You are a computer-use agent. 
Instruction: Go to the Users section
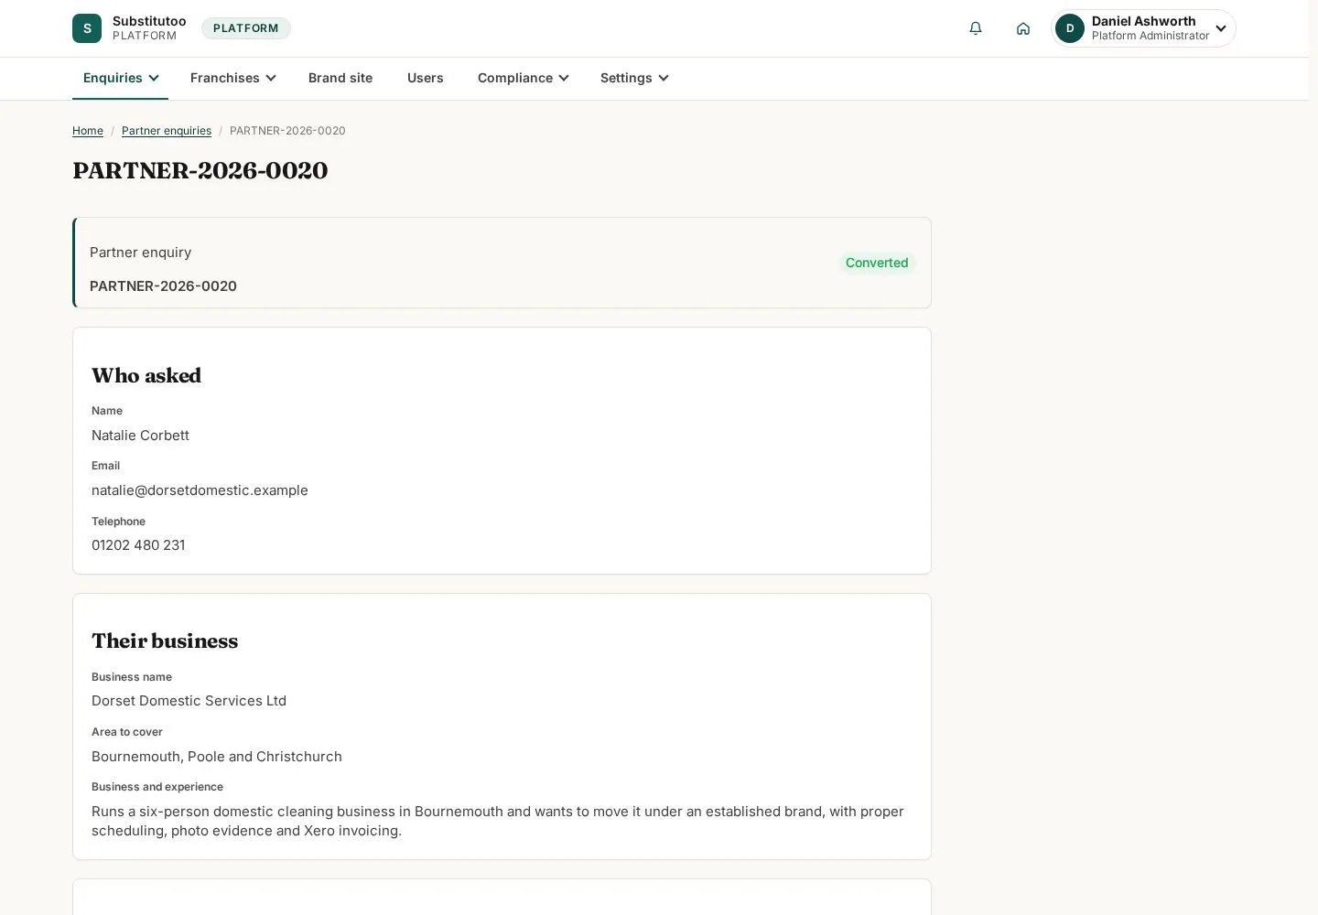click(x=426, y=78)
